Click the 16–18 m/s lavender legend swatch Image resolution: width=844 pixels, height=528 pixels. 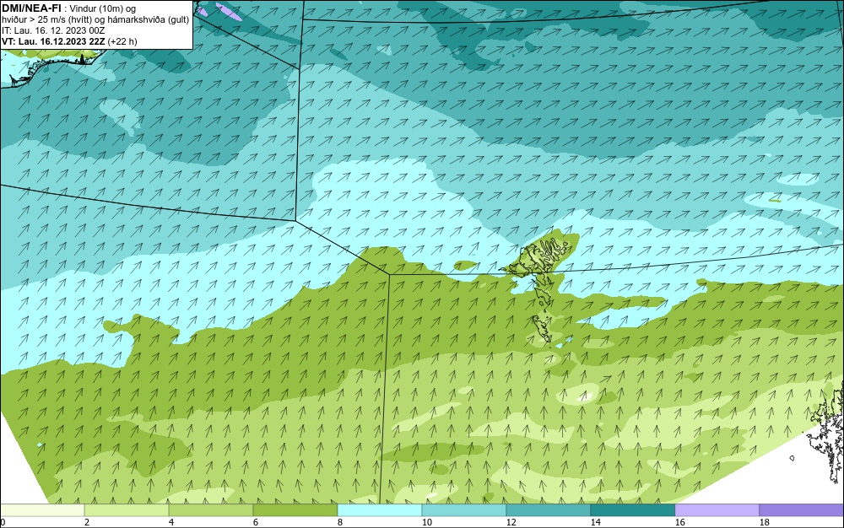point(717,510)
